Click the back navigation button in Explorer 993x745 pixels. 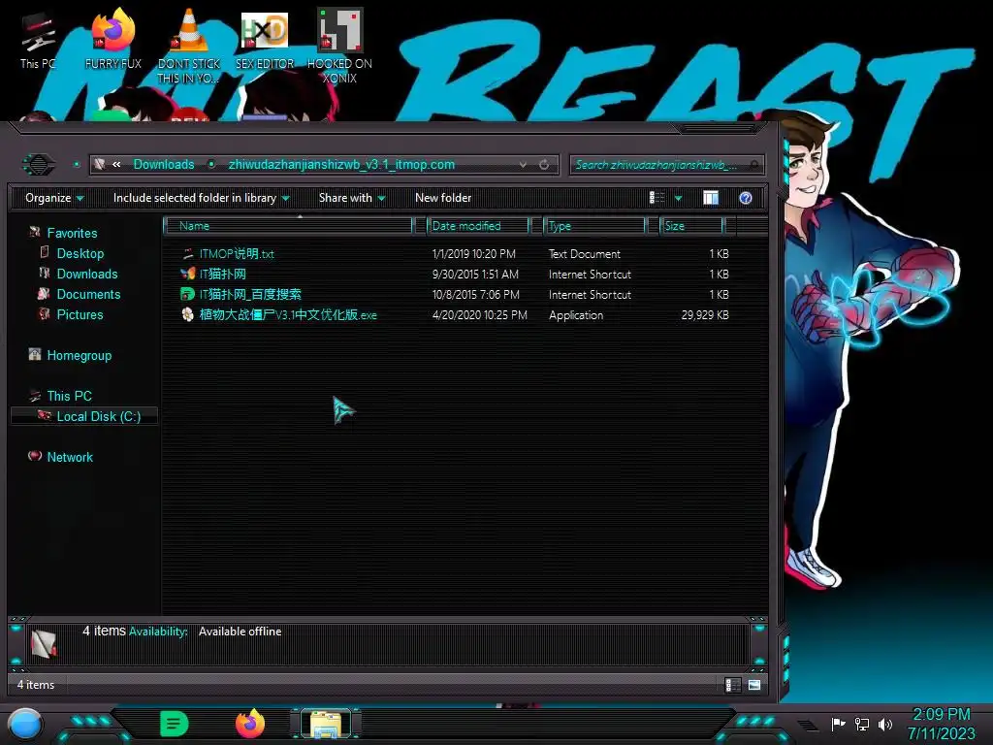[39, 165]
